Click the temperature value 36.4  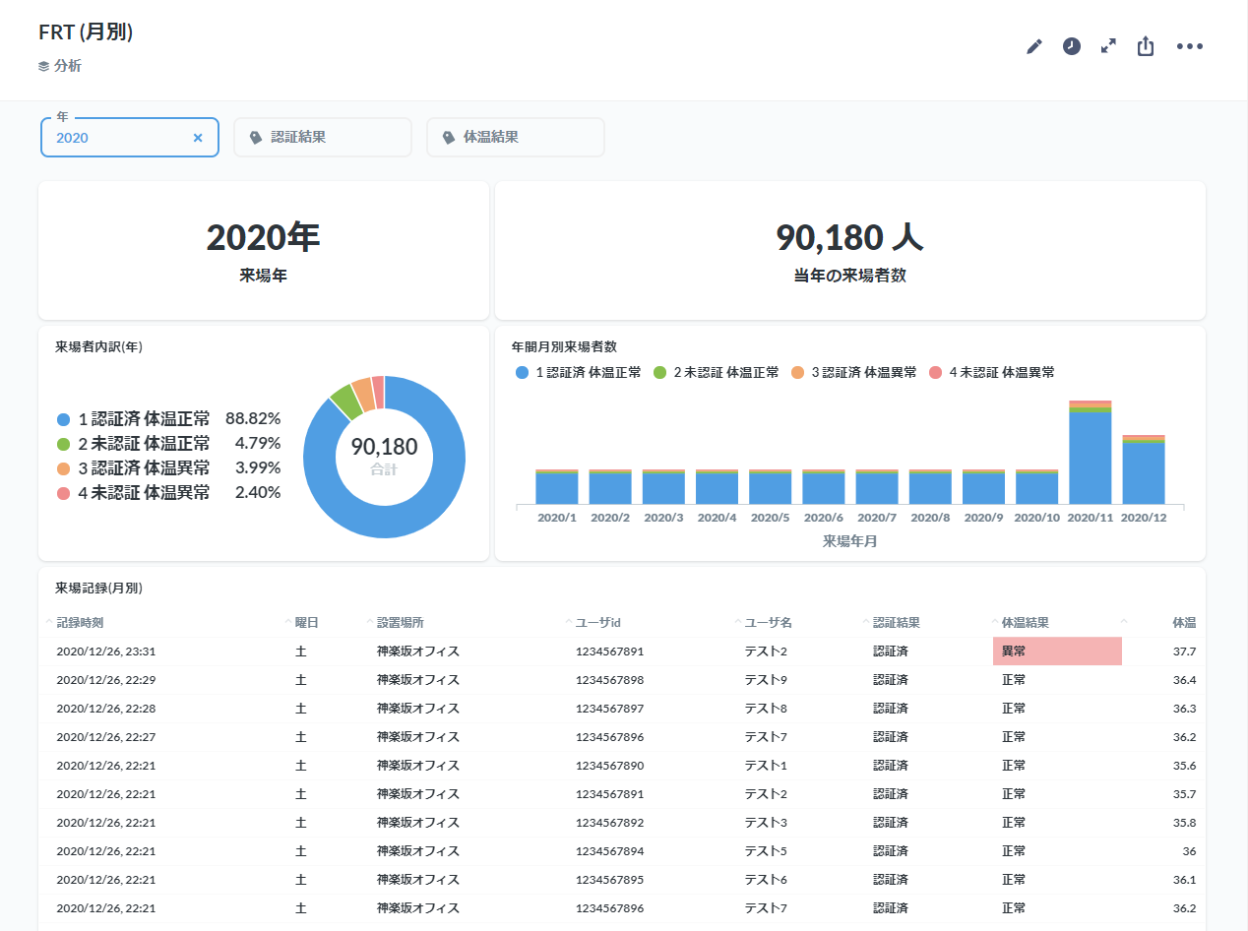[x=1185, y=680]
